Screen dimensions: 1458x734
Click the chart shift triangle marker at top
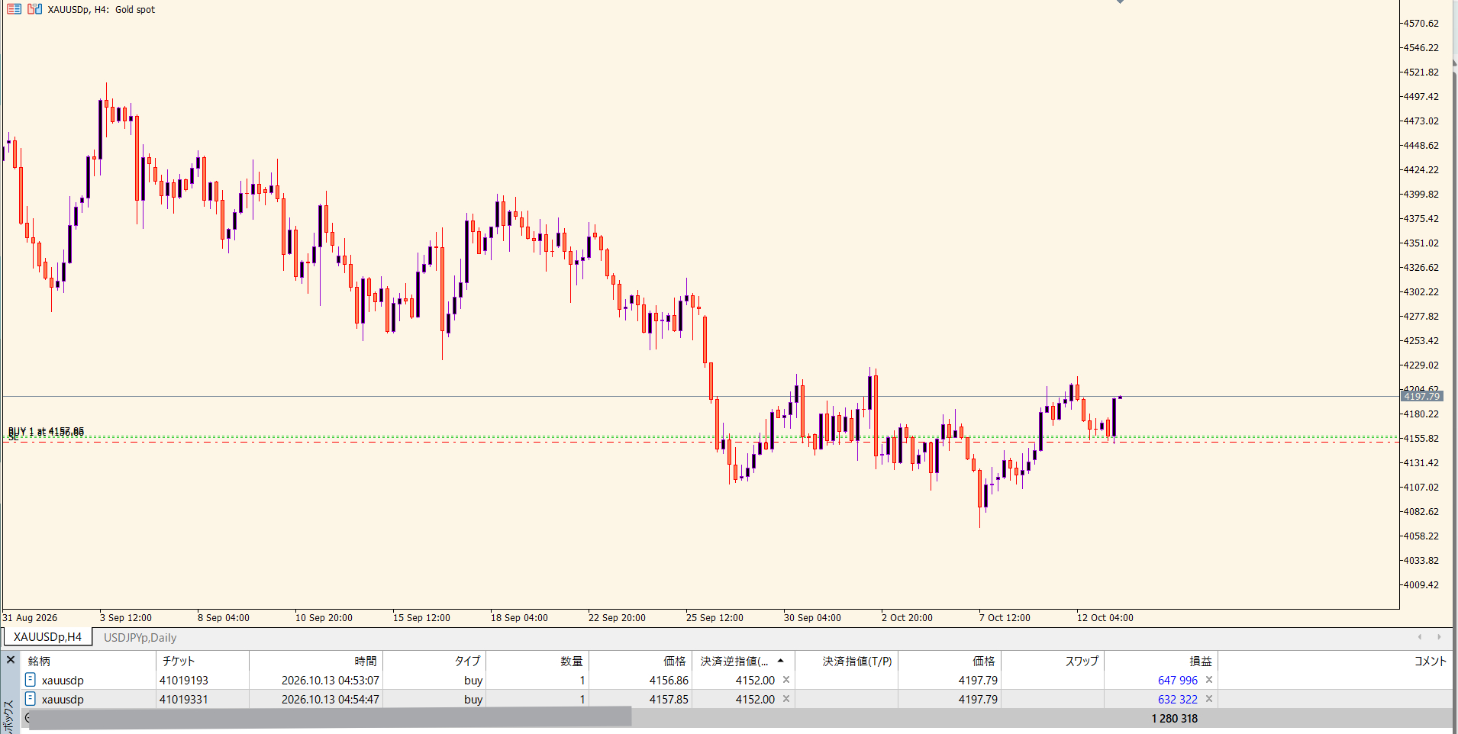pos(1120,2)
